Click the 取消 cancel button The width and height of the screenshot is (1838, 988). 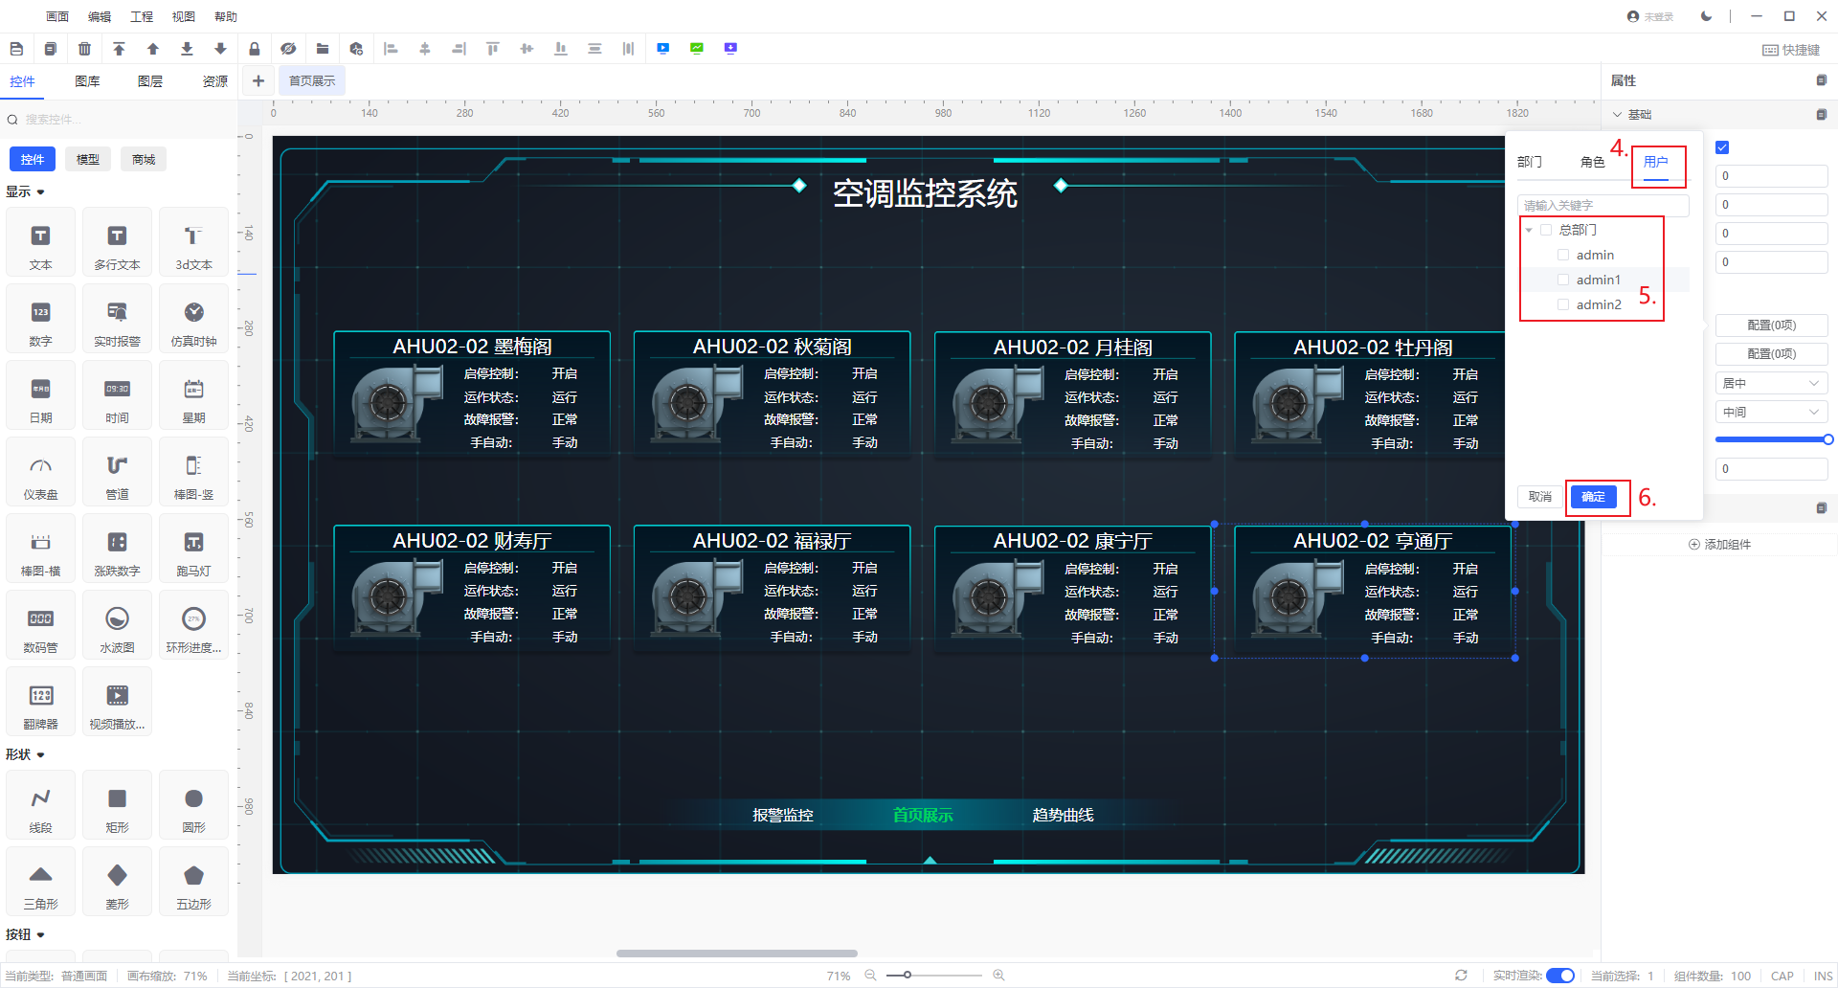[1539, 497]
